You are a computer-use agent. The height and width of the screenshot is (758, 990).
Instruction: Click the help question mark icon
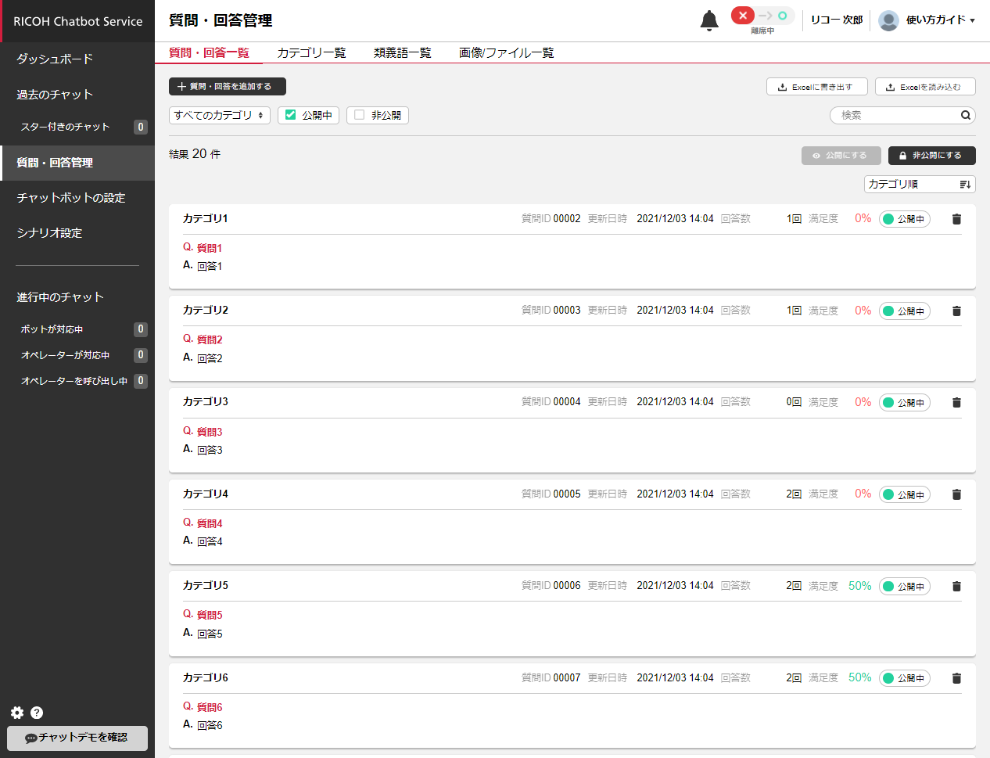pos(37,713)
